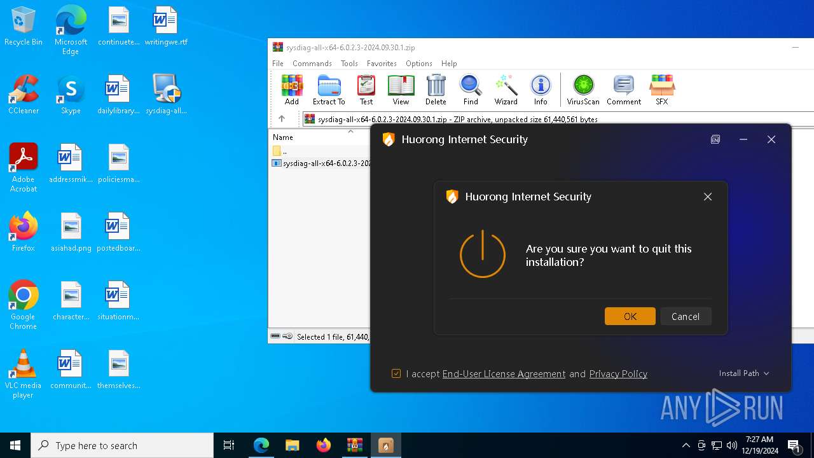Show hidden system tray icons chevron
The height and width of the screenshot is (458, 814).
click(686, 445)
